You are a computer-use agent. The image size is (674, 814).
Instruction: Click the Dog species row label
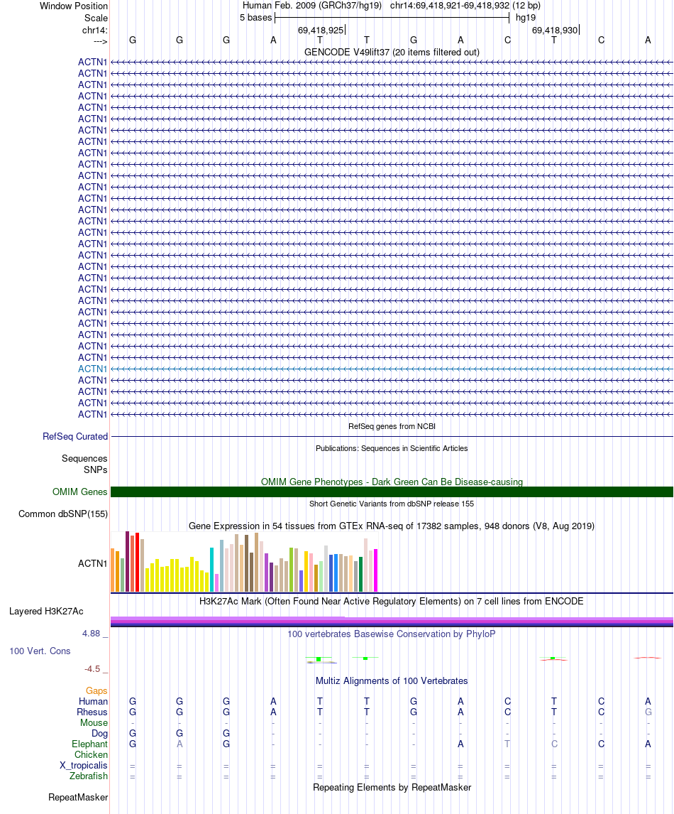(x=99, y=734)
